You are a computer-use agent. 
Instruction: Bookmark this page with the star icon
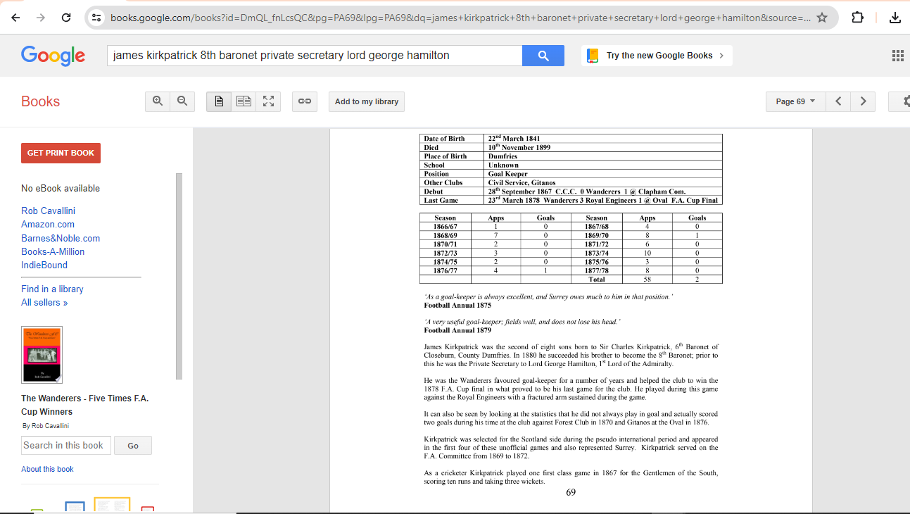coord(822,18)
